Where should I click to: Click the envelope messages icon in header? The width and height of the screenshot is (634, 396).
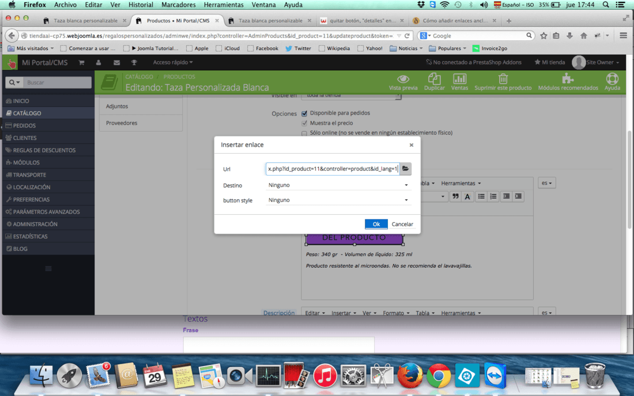click(116, 63)
